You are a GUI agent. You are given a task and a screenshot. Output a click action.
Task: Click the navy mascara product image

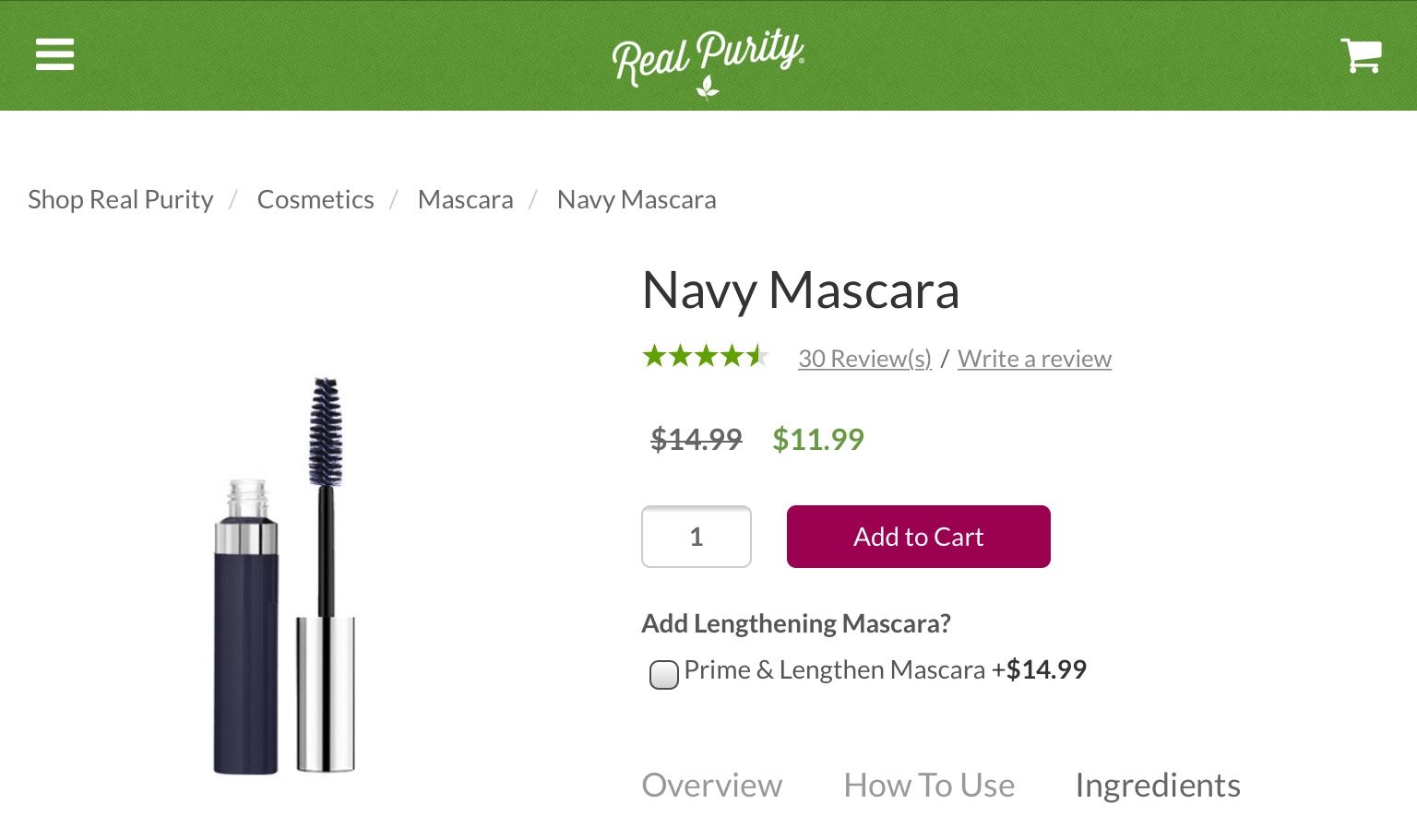click(284, 576)
